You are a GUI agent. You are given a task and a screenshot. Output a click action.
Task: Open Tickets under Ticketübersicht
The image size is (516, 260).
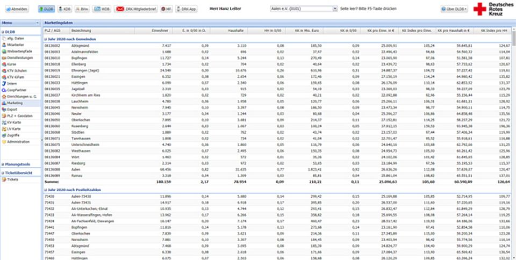pos(12,179)
